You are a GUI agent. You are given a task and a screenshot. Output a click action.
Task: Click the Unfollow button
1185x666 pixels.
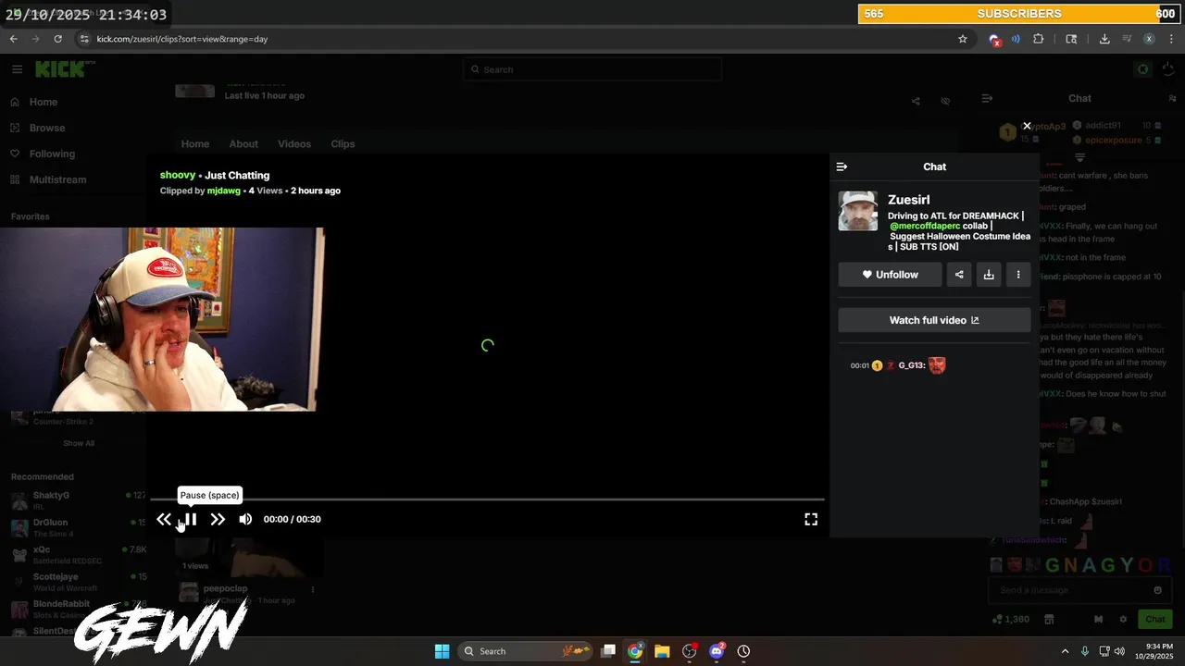pyautogui.click(x=890, y=275)
